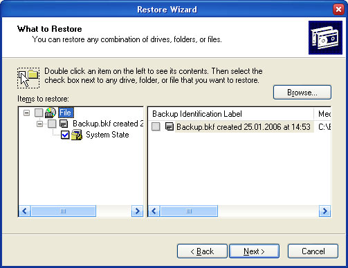The height and width of the screenshot is (268, 348).
Task: Click the Browse... button
Action: tap(302, 93)
